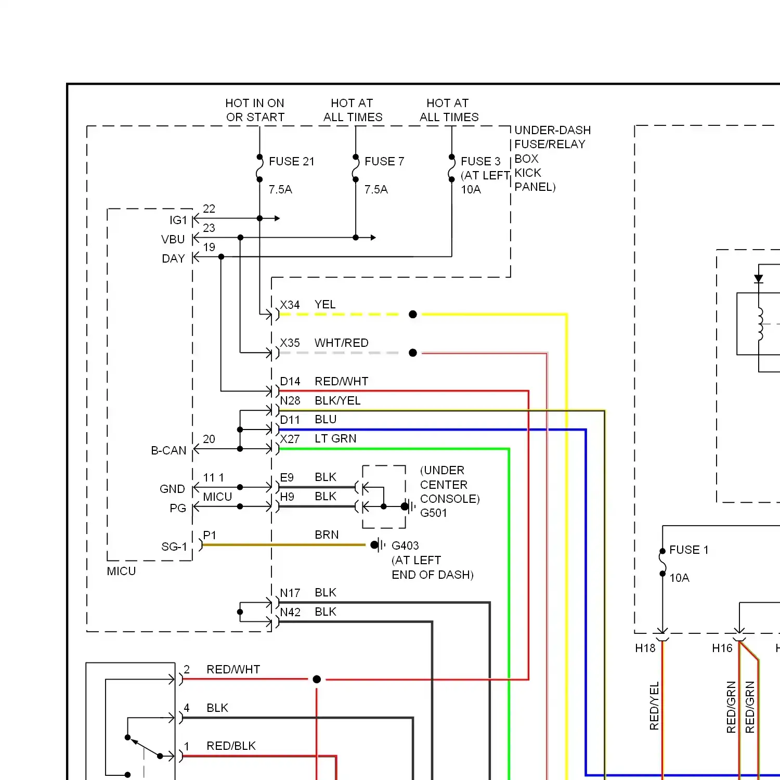Image resolution: width=780 pixels, height=780 pixels.
Task: Click pin number 23 near VBU
Action: point(209,228)
